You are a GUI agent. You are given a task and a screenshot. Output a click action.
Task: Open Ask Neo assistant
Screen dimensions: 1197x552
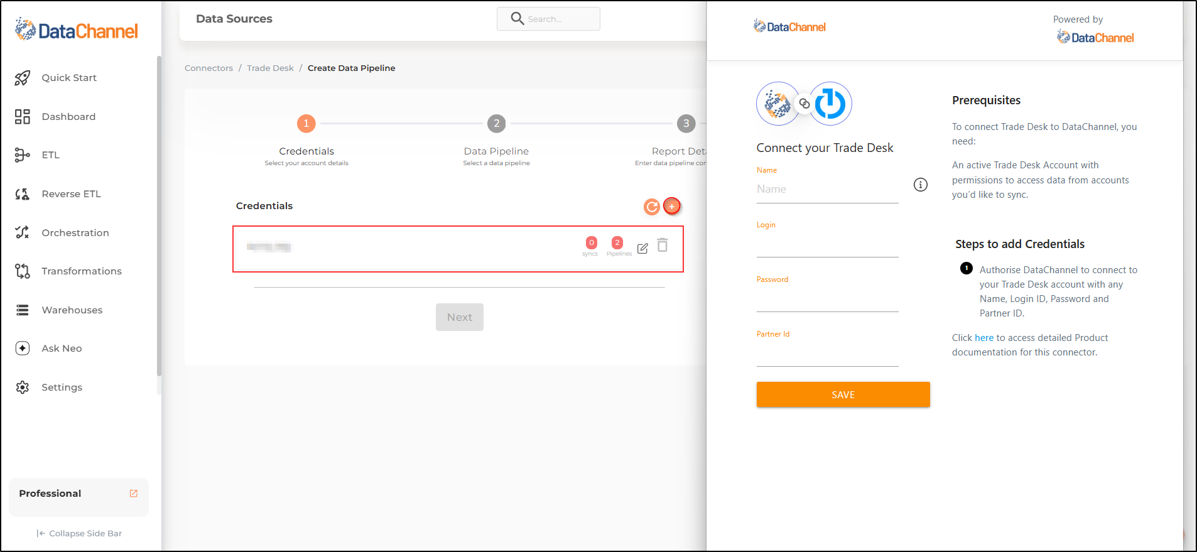pos(62,349)
